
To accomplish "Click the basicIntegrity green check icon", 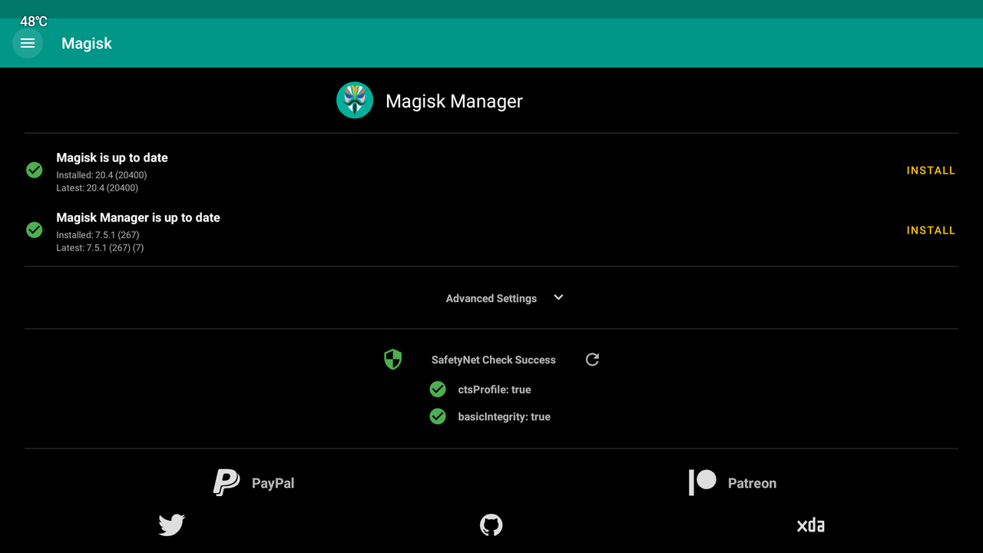I will point(438,416).
